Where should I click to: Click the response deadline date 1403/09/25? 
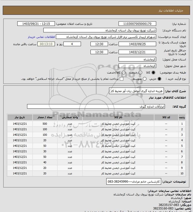(x=137, y=44)
